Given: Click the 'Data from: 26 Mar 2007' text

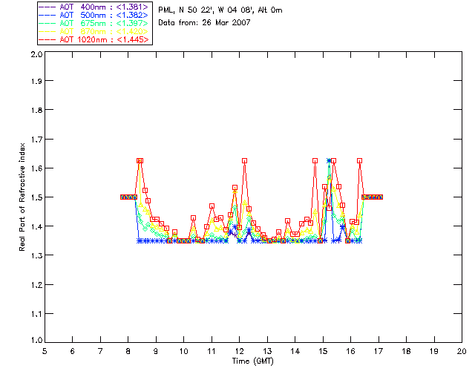Looking at the screenshot, I should (204, 23).
